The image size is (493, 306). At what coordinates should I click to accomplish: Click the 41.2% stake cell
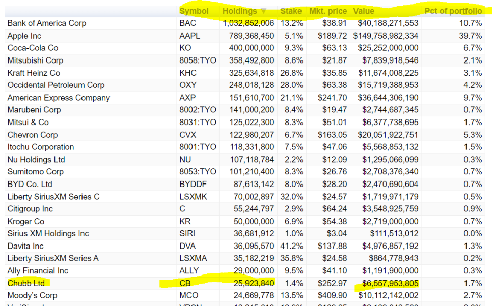292,246
